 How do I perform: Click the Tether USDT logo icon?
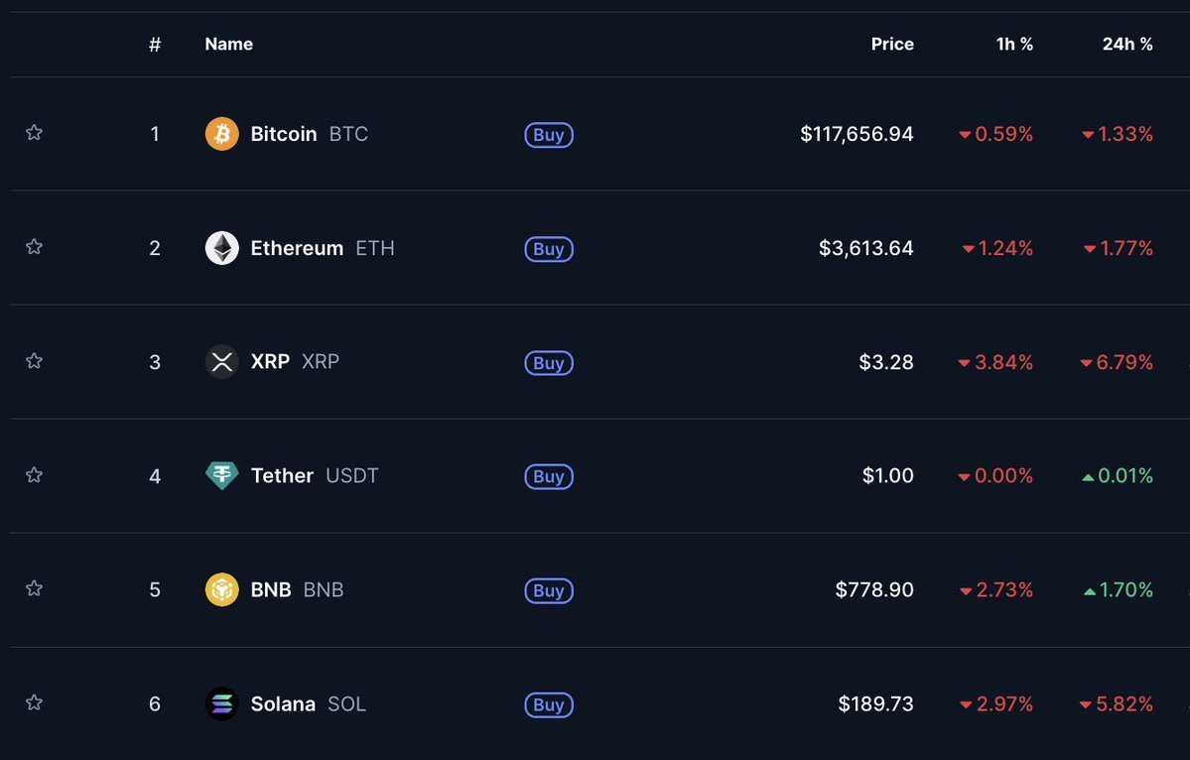pyautogui.click(x=221, y=475)
